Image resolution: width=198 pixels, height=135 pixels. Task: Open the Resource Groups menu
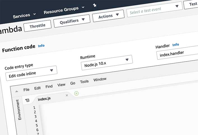(64, 10)
